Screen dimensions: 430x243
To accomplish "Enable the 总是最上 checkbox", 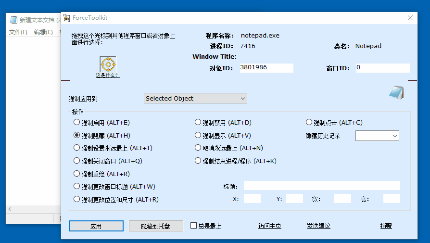I will click(194, 226).
